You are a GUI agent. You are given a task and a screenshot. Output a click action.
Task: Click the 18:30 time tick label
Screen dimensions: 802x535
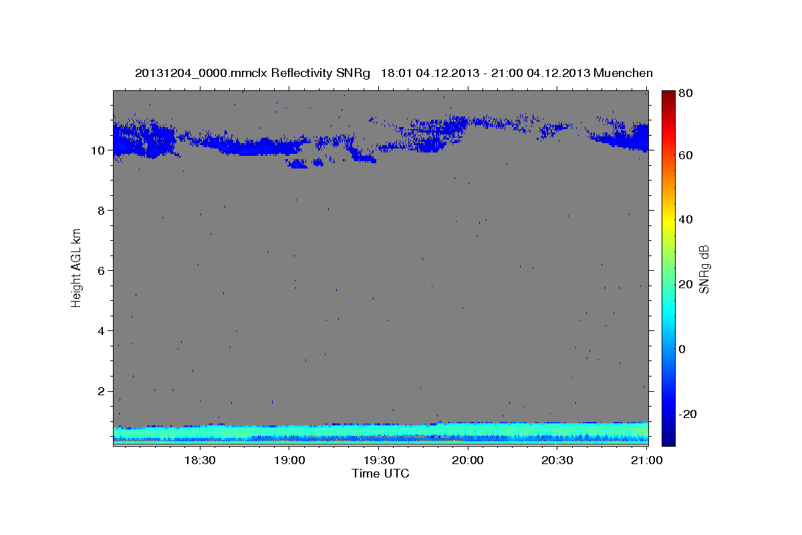tap(199, 460)
